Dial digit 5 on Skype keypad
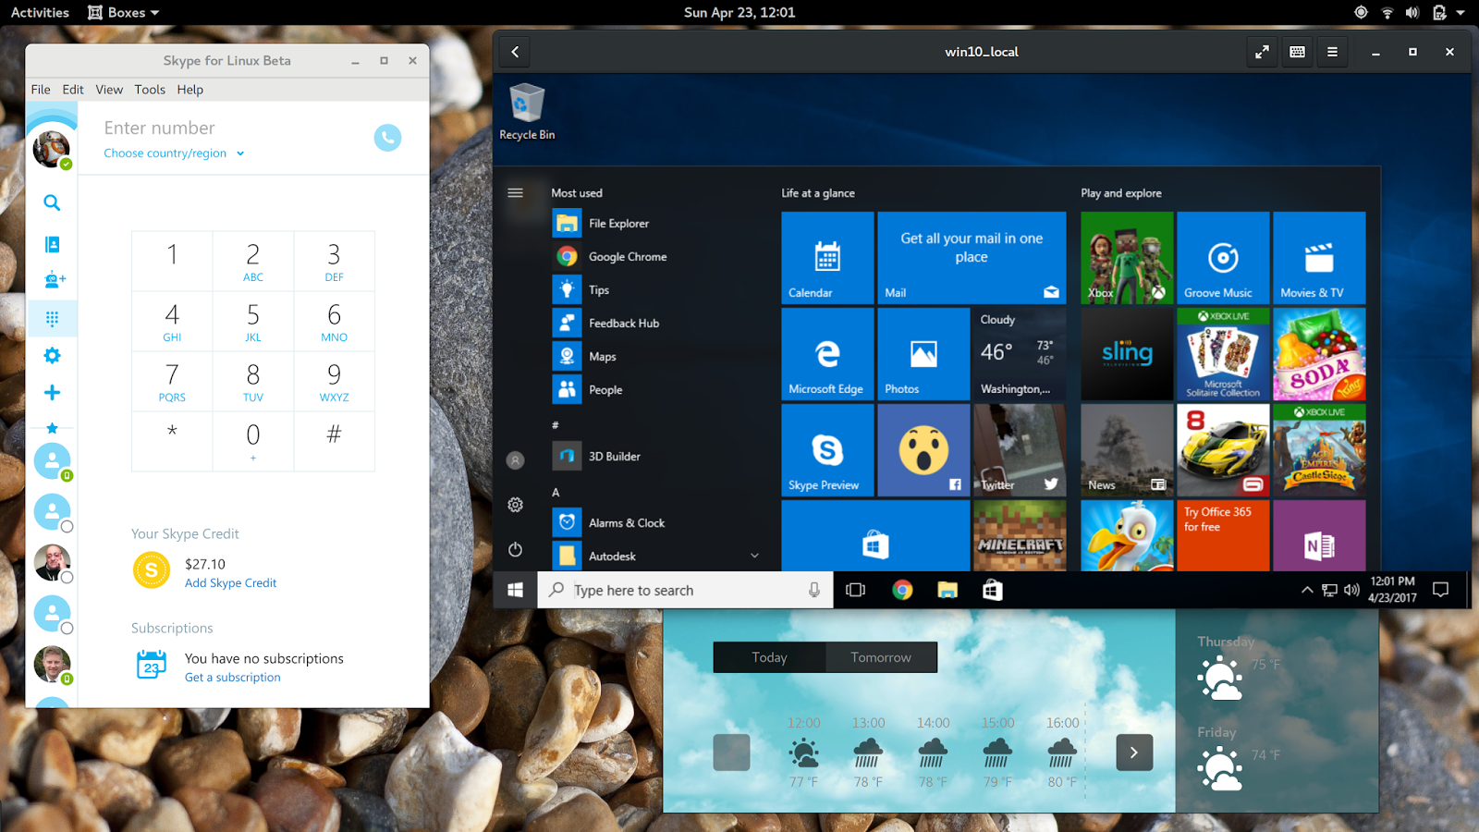The width and height of the screenshot is (1479, 832). click(253, 322)
